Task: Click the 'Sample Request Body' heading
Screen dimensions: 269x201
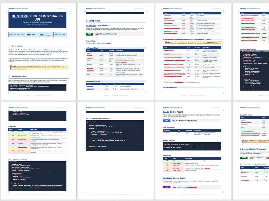Action: pos(248,49)
